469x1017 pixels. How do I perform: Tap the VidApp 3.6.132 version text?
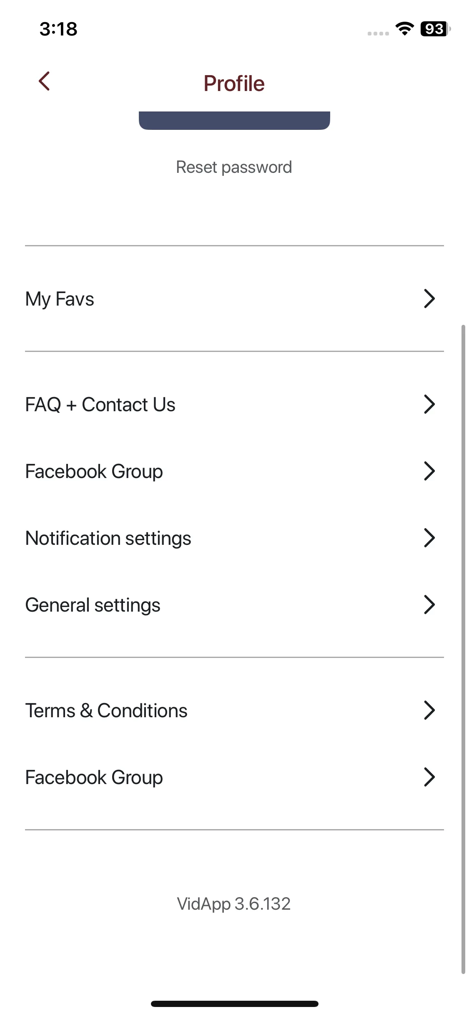pos(234,903)
